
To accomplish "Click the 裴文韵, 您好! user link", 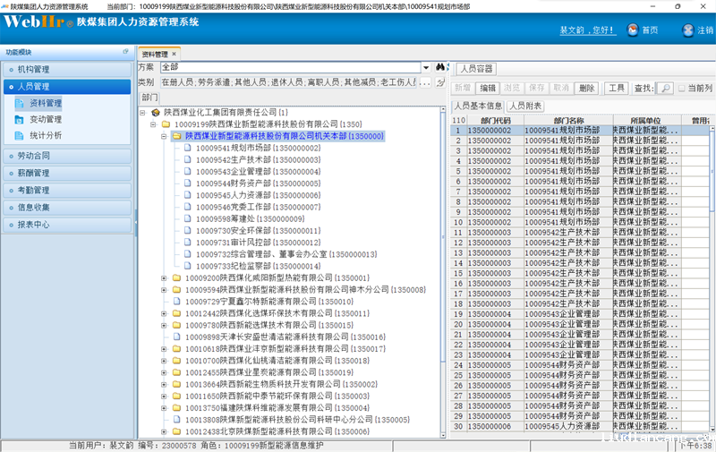I will (588, 30).
